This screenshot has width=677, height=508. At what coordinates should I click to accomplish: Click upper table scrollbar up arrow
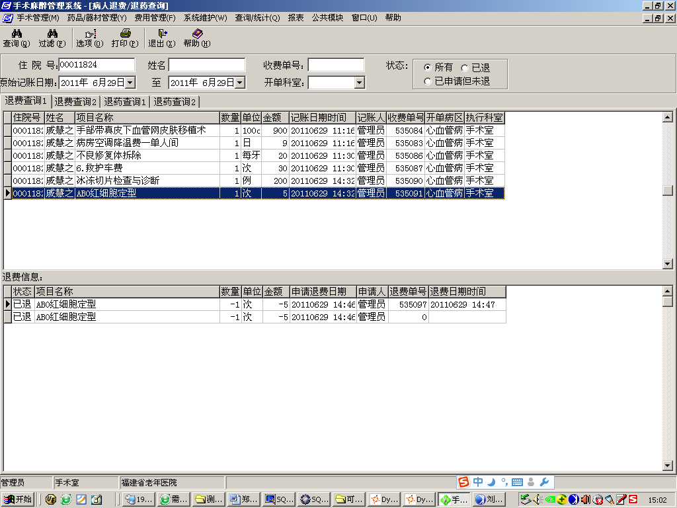(668, 117)
